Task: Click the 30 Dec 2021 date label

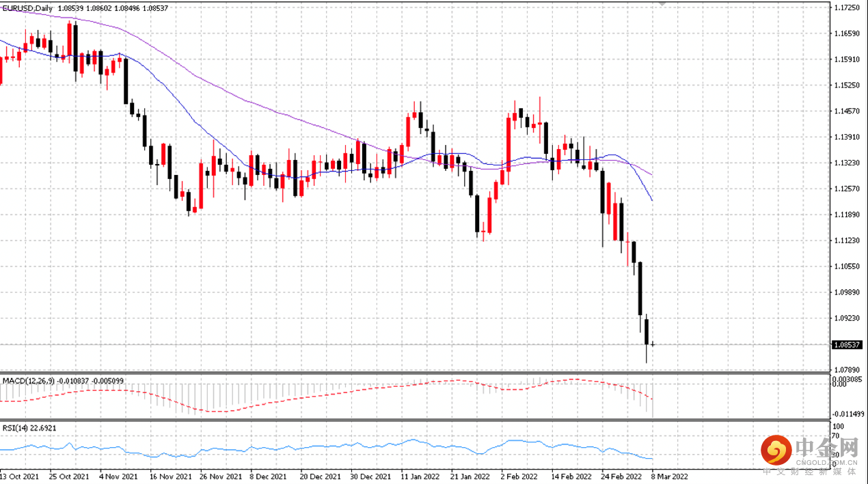Action: coord(370,476)
